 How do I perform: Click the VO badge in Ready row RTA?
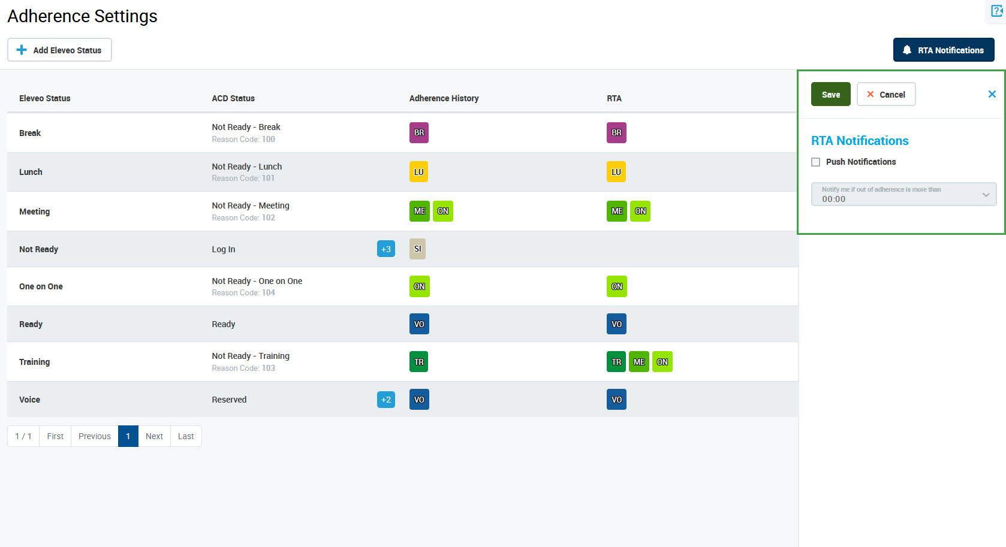pyautogui.click(x=616, y=324)
